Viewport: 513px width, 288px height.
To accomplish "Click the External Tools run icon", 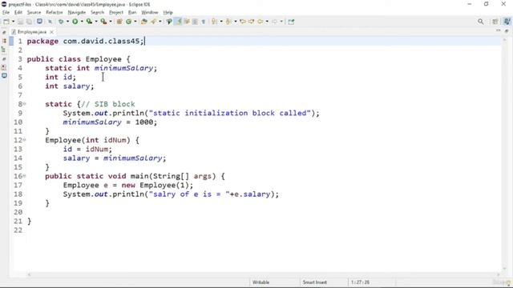I will coord(103,22).
